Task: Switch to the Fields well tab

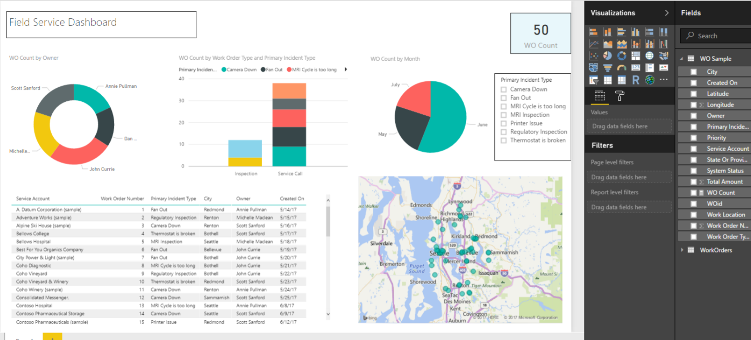Action: point(600,96)
